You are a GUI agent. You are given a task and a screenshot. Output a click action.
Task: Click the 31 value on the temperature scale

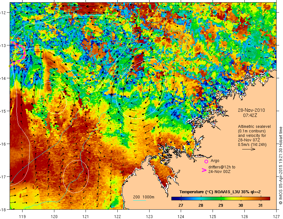(260, 205)
